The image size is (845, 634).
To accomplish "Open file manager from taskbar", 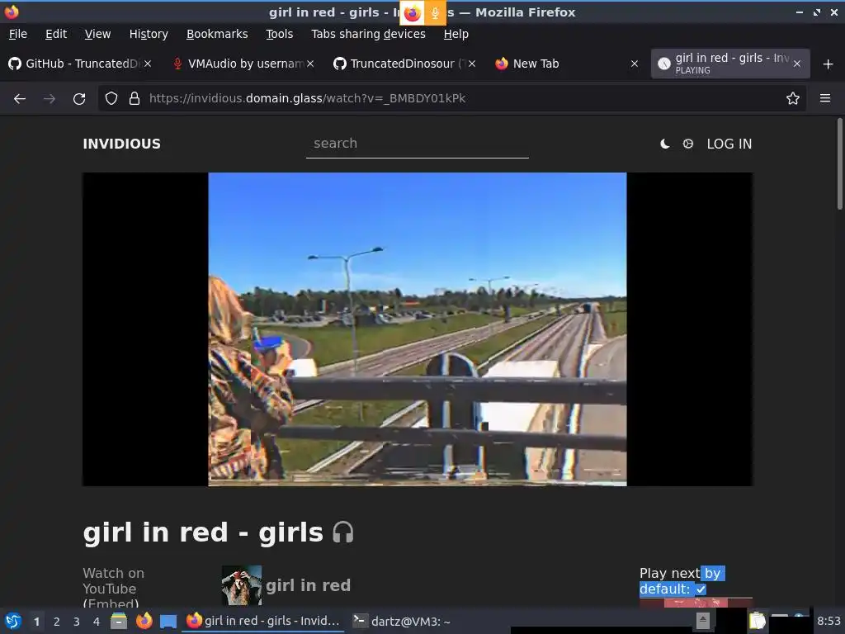I will (119, 621).
